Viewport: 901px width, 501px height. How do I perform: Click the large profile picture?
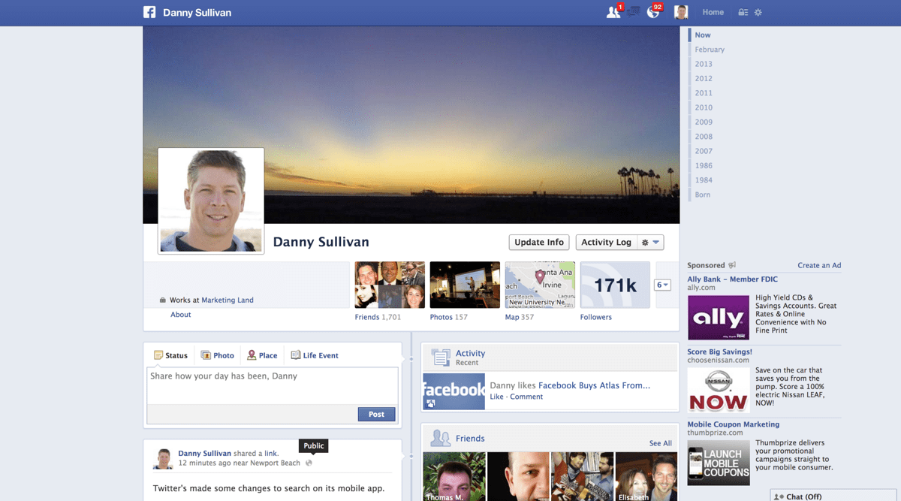pos(211,201)
